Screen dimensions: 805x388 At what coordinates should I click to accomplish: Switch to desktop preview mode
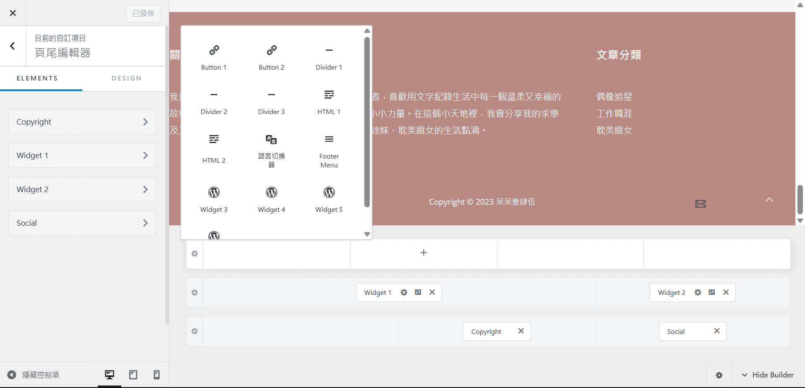point(110,375)
